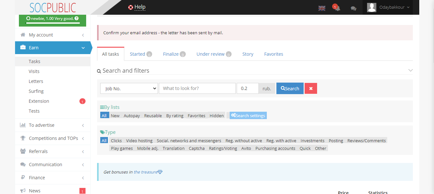Filter by Favorites list
Screen dimensions: 434x194
(x=196, y=116)
